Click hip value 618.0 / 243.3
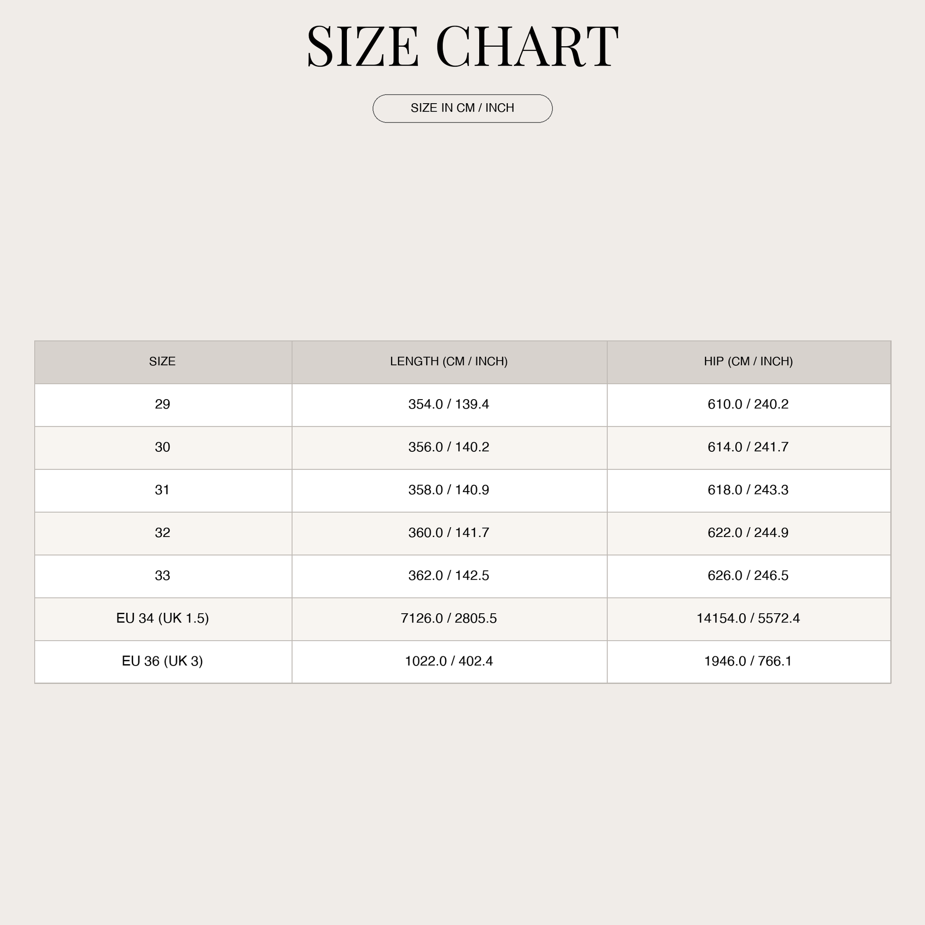 [748, 490]
